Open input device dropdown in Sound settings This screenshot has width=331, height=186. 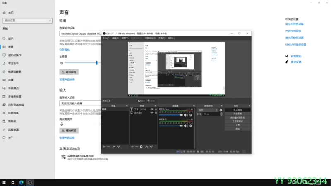click(x=80, y=103)
